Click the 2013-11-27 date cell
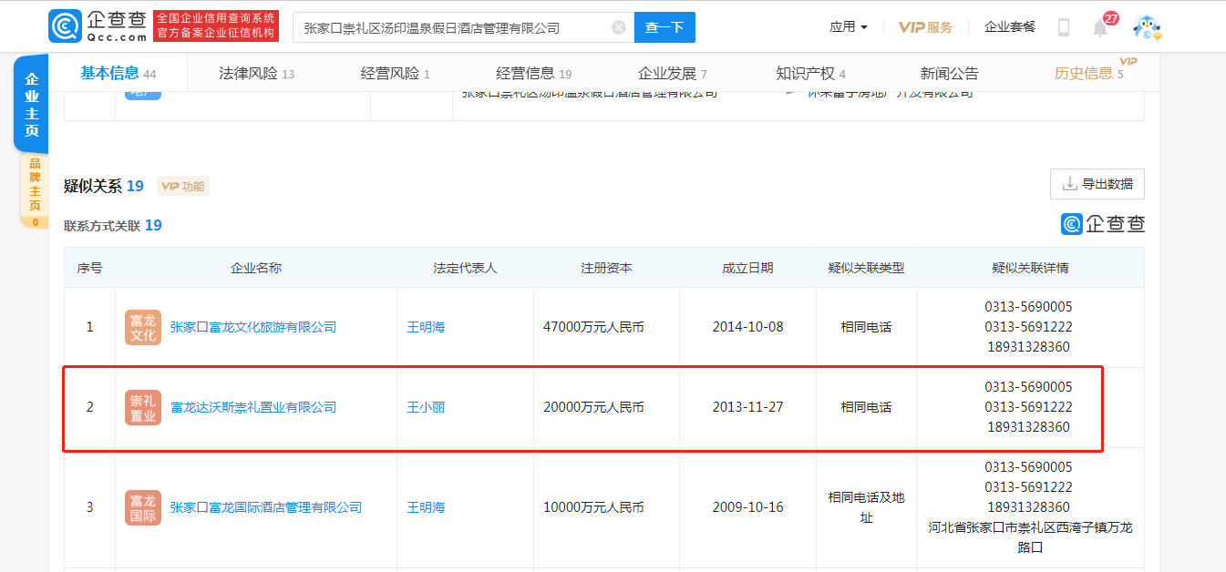The height and width of the screenshot is (572, 1226). tap(747, 408)
